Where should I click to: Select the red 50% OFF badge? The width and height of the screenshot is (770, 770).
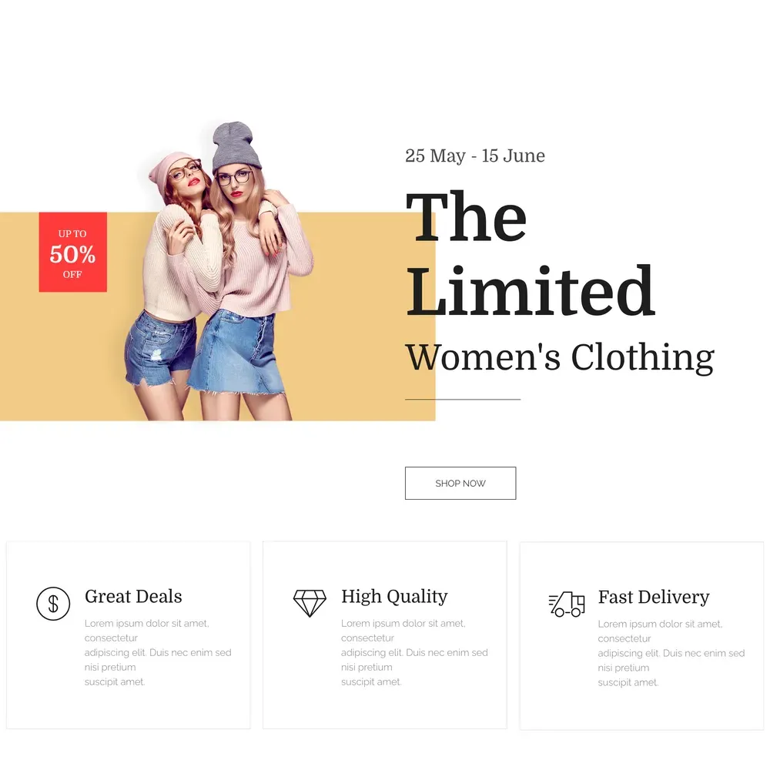click(x=72, y=252)
